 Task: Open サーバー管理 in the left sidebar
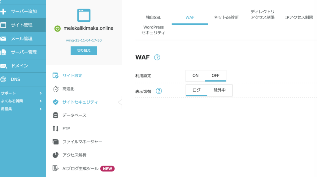(x=24, y=52)
